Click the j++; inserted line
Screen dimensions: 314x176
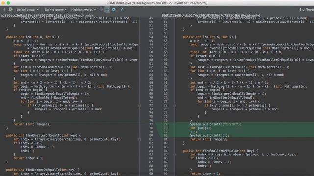[194, 132]
